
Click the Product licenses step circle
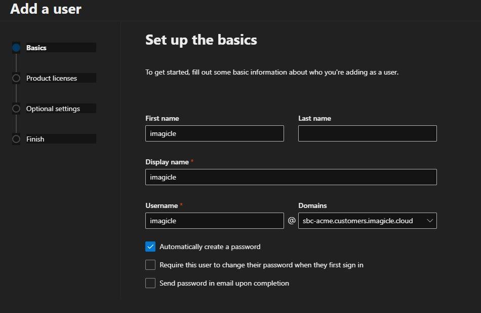pyautogui.click(x=16, y=78)
